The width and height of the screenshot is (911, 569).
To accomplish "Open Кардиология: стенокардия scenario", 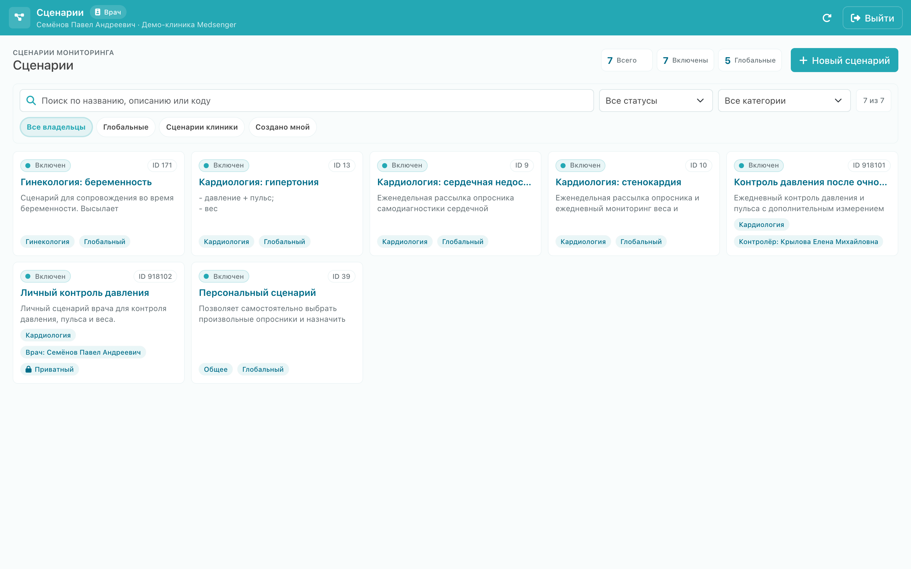I will [618, 182].
